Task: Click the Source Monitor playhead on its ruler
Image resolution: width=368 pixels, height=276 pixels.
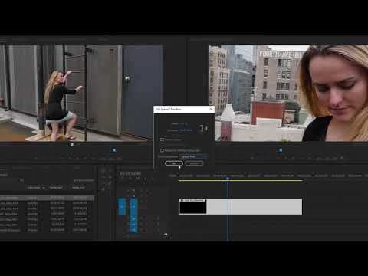Action: (114, 150)
